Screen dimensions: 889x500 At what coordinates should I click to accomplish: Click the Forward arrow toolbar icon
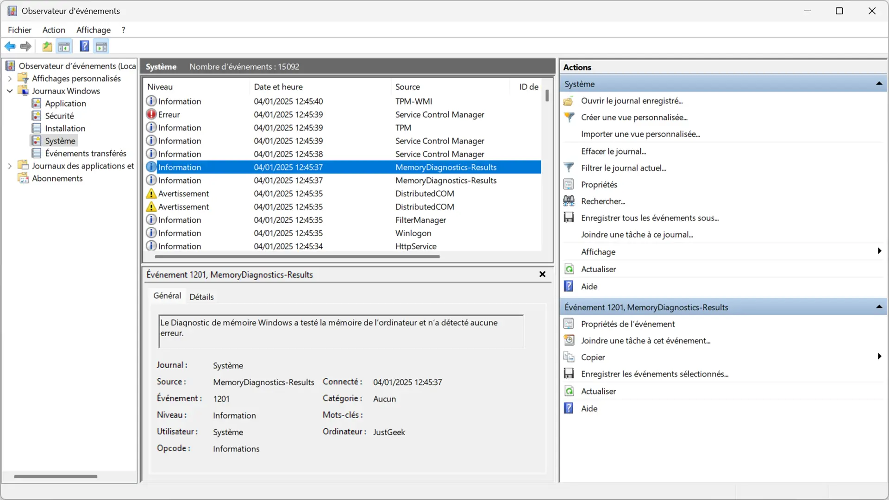click(x=26, y=46)
